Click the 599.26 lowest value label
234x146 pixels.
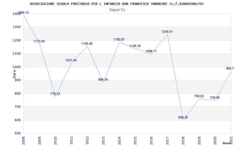pyautogui.click(x=183, y=117)
